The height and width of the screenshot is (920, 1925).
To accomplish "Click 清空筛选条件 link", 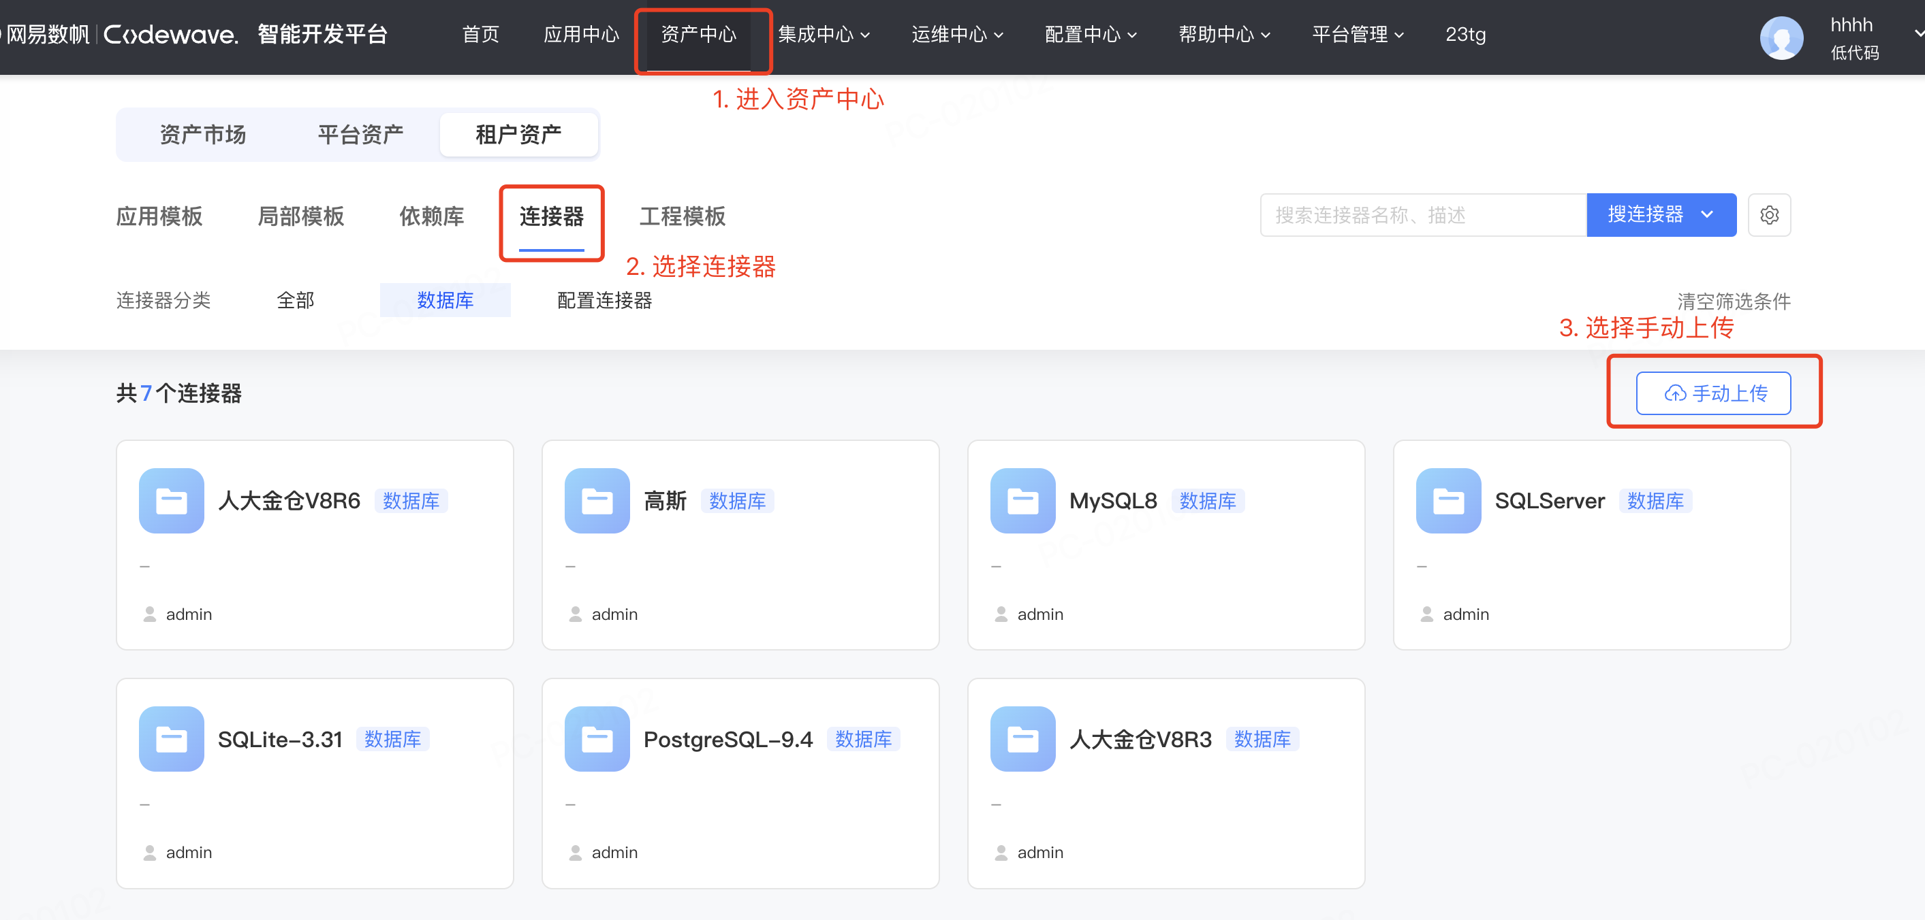I will (1734, 301).
